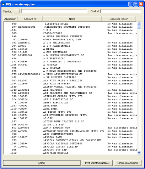Sort by the Application column header
This screenshot has width=145, height=169.
[10, 19]
